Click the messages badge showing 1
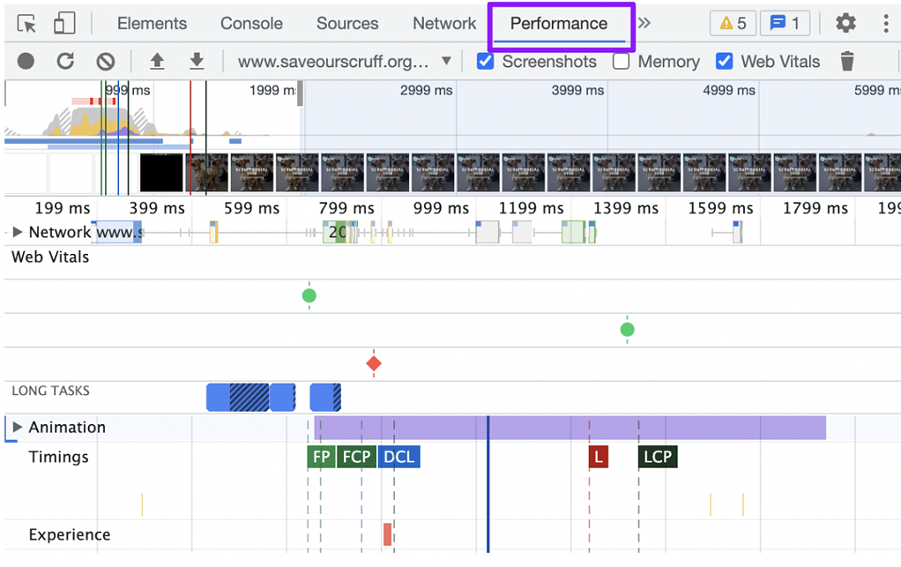901x567 pixels. tap(785, 23)
